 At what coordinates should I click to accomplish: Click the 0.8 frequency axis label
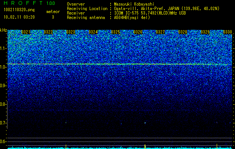pyautogui.click(x=3, y=104)
